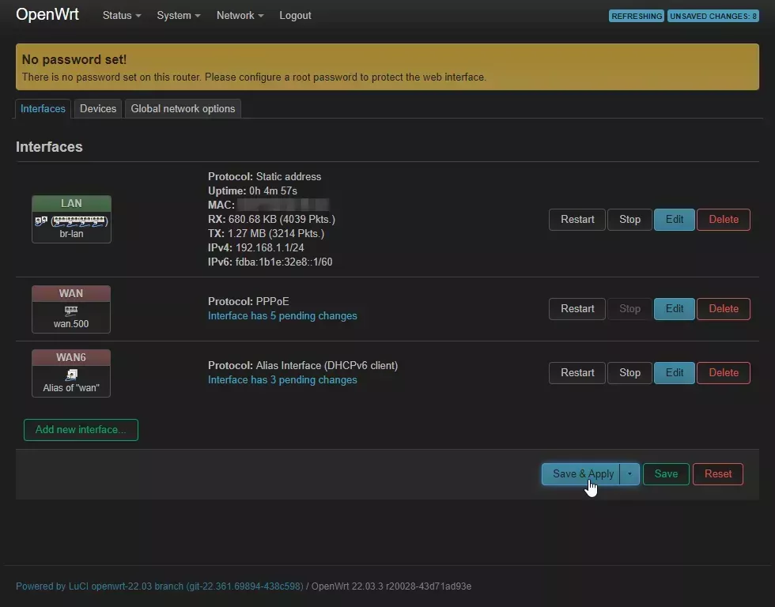Edit the WAN interface

click(x=674, y=309)
